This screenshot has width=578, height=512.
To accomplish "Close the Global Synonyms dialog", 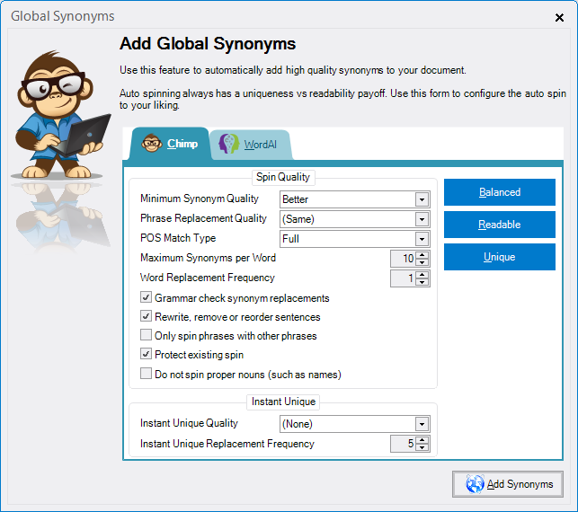I will 559,17.
